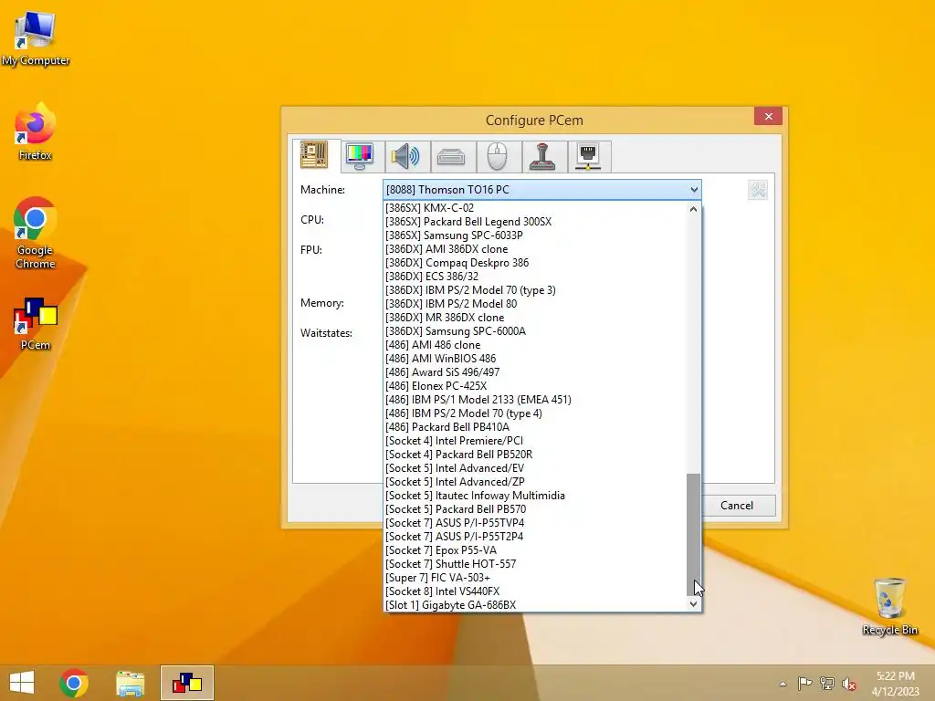The image size is (935, 701).
Task: Select [386SX] Packard Bell Legend 300SX
Action: tap(535, 222)
